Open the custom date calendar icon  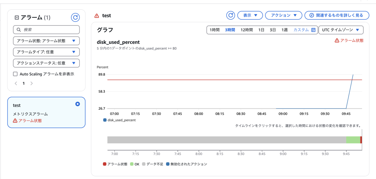(313, 30)
